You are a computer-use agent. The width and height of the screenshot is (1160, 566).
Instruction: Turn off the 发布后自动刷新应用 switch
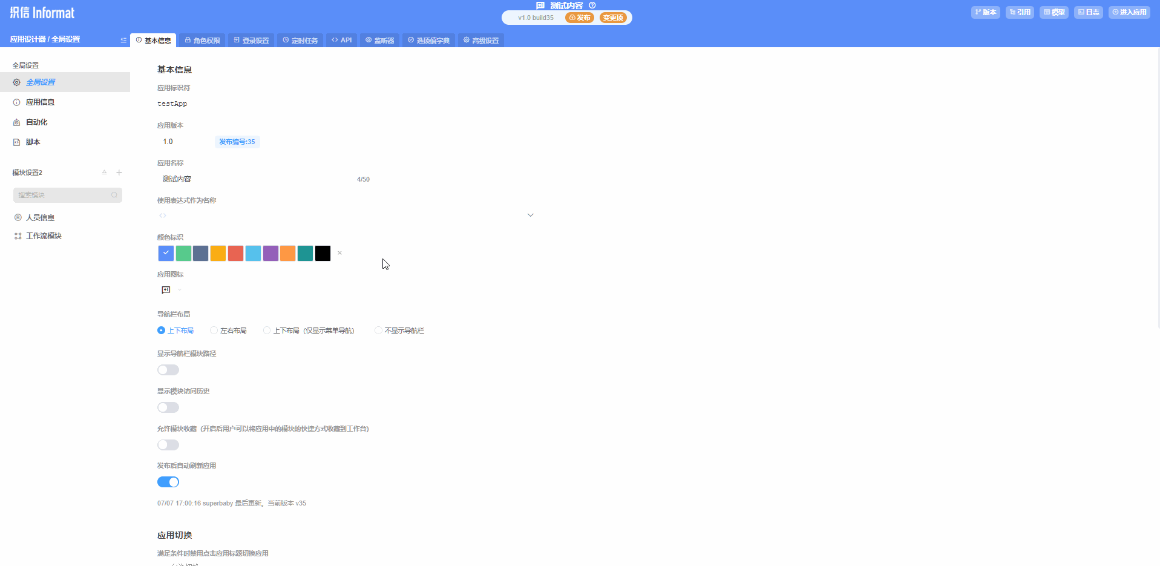click(x=168, y=482)
